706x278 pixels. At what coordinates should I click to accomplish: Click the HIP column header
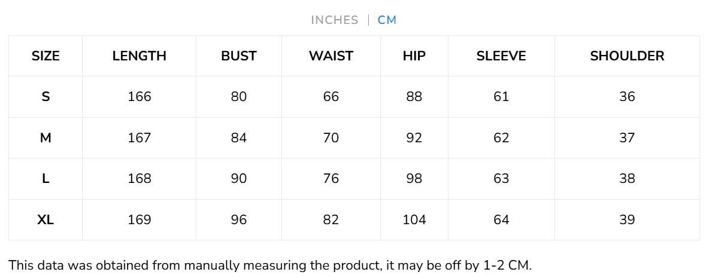(414, 56)
